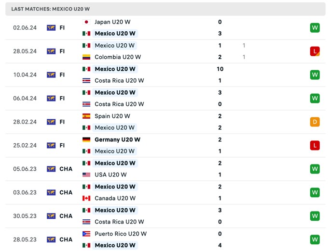
Task: Click world competition icon for 02.06.24 match
Action: coord(51,28)
